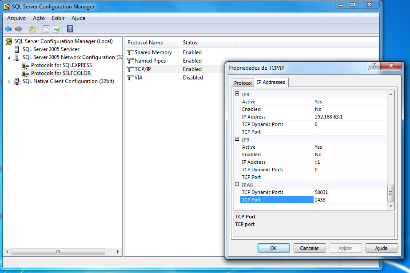This screenshot has height=273, width=410.
Task: Click the Shared Memory protocol icon
Action: [x=130, y=52]
